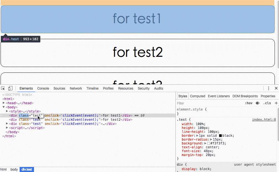Screen dimensions: 279x172
Task: Open the Network tab
Action: point(76,88)
